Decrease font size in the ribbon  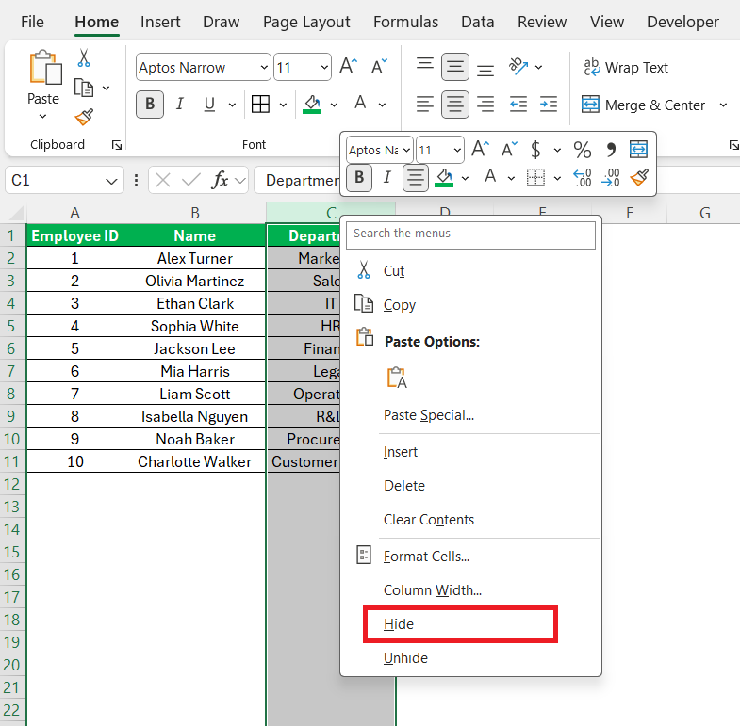pyautogui.click(x=379, y=67)
